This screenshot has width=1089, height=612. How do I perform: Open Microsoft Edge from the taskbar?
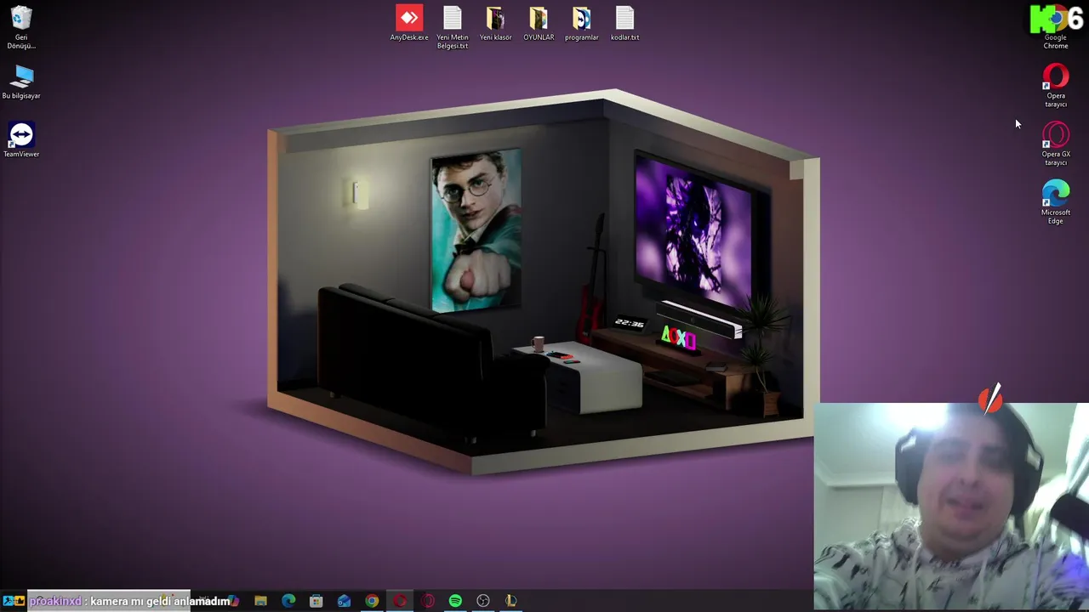click(288, 601)
